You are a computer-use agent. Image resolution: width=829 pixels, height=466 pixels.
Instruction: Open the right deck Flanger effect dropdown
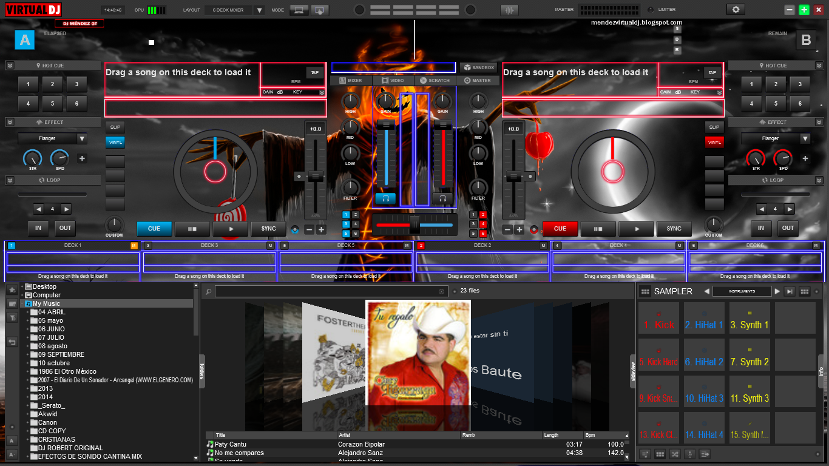coord(805,138)
